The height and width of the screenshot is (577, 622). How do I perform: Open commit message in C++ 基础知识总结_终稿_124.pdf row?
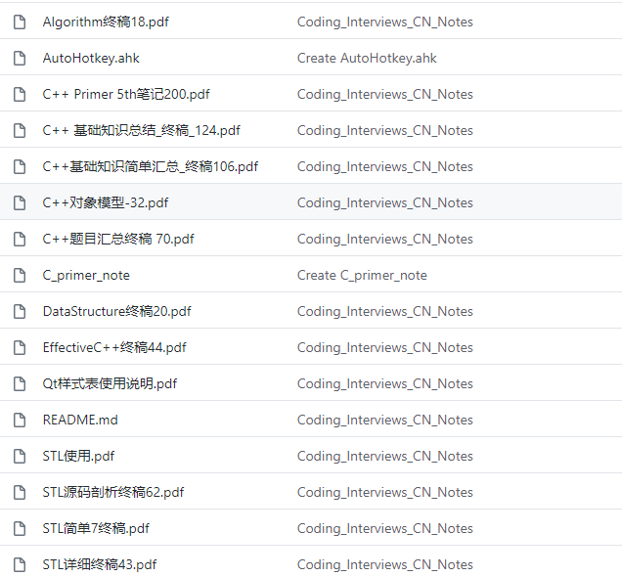click(385, 130)
